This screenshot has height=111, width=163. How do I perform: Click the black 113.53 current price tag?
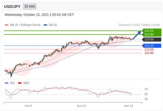[152, 39]
